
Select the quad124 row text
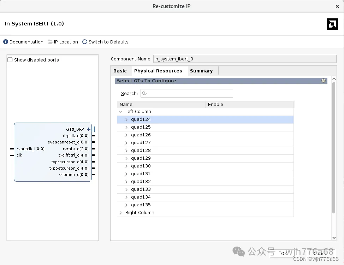141,119
